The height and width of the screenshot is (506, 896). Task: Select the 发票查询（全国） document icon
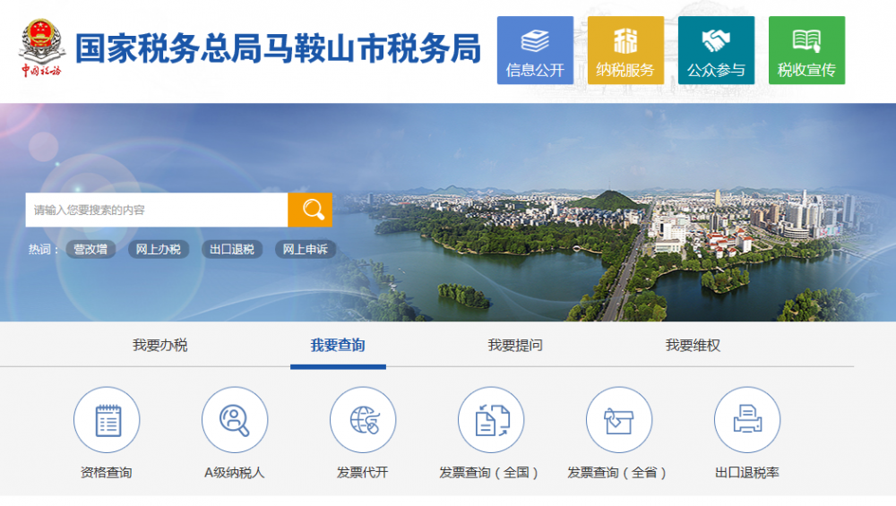click(x=491, y=420)
